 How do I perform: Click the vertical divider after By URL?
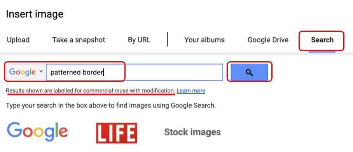168,39
